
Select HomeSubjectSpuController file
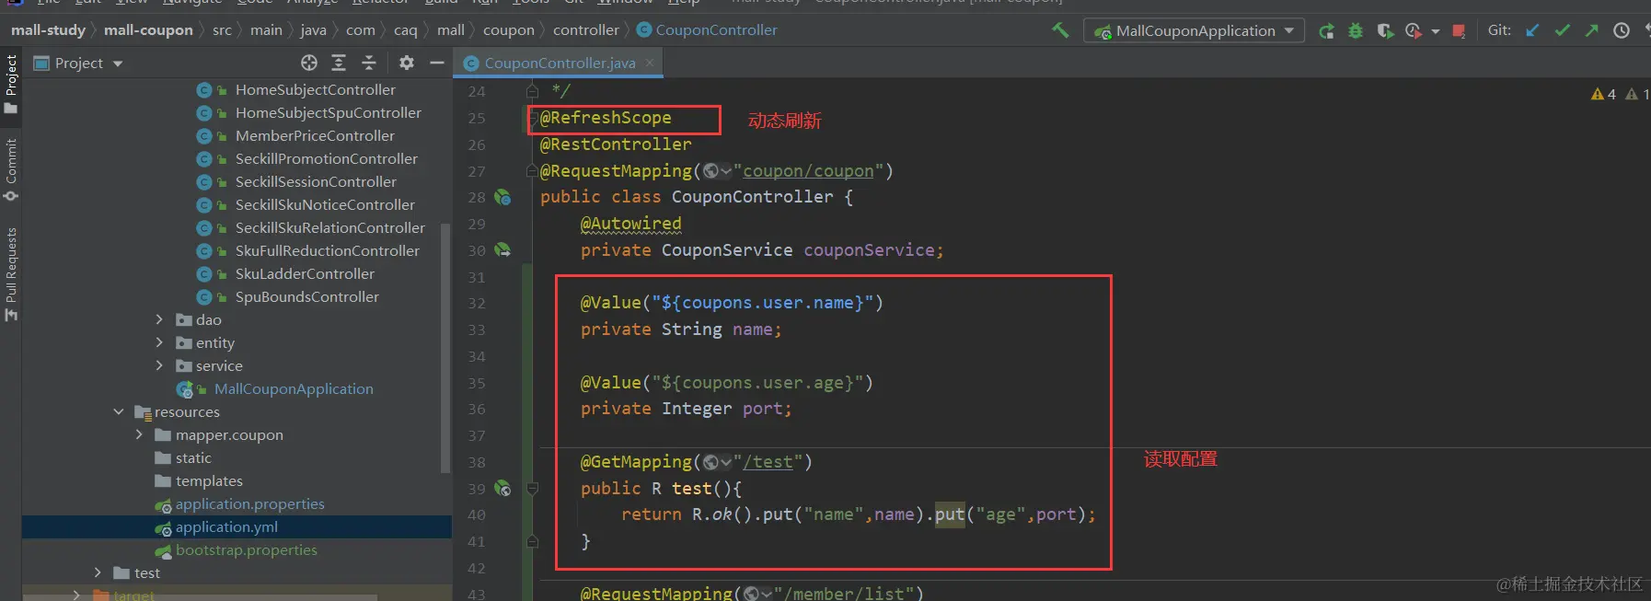(x=328, y=112)
